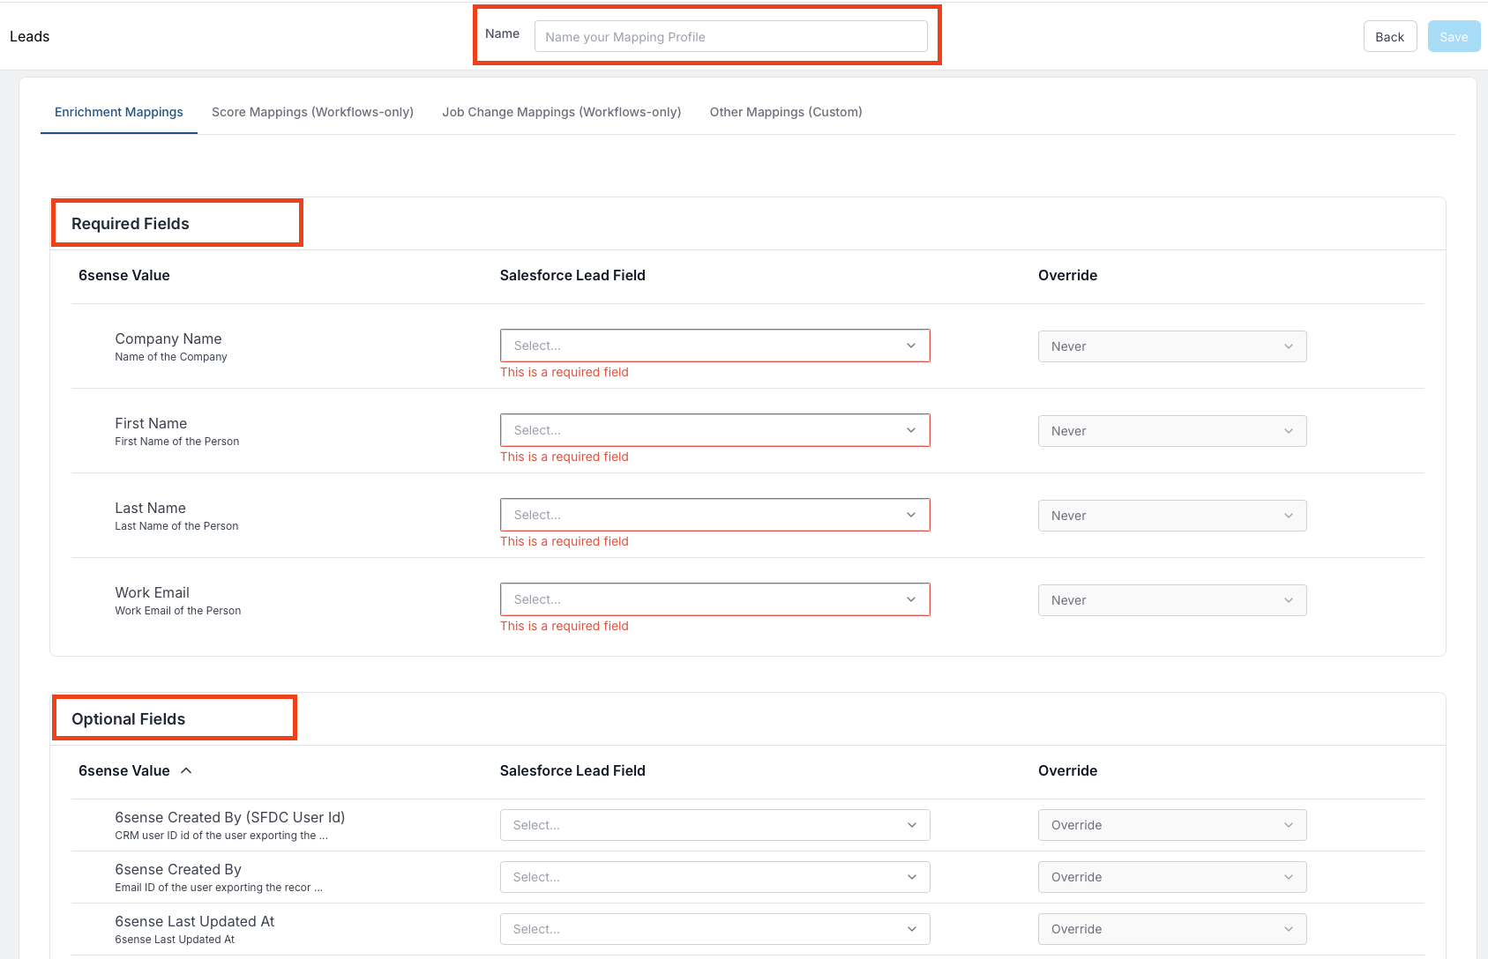Image resolution: width=1488 pixels, height=959 pixels.
Task: Open 6sense Created By (SFDC User Id) field dropdown
Action: (714, 825)
